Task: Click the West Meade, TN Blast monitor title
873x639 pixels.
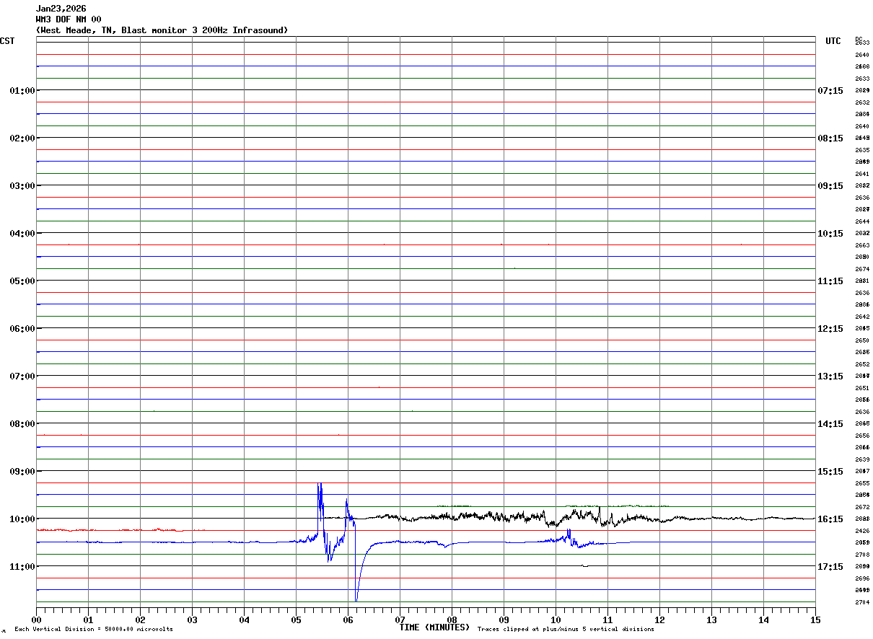Action: click(x=162, y=30)
